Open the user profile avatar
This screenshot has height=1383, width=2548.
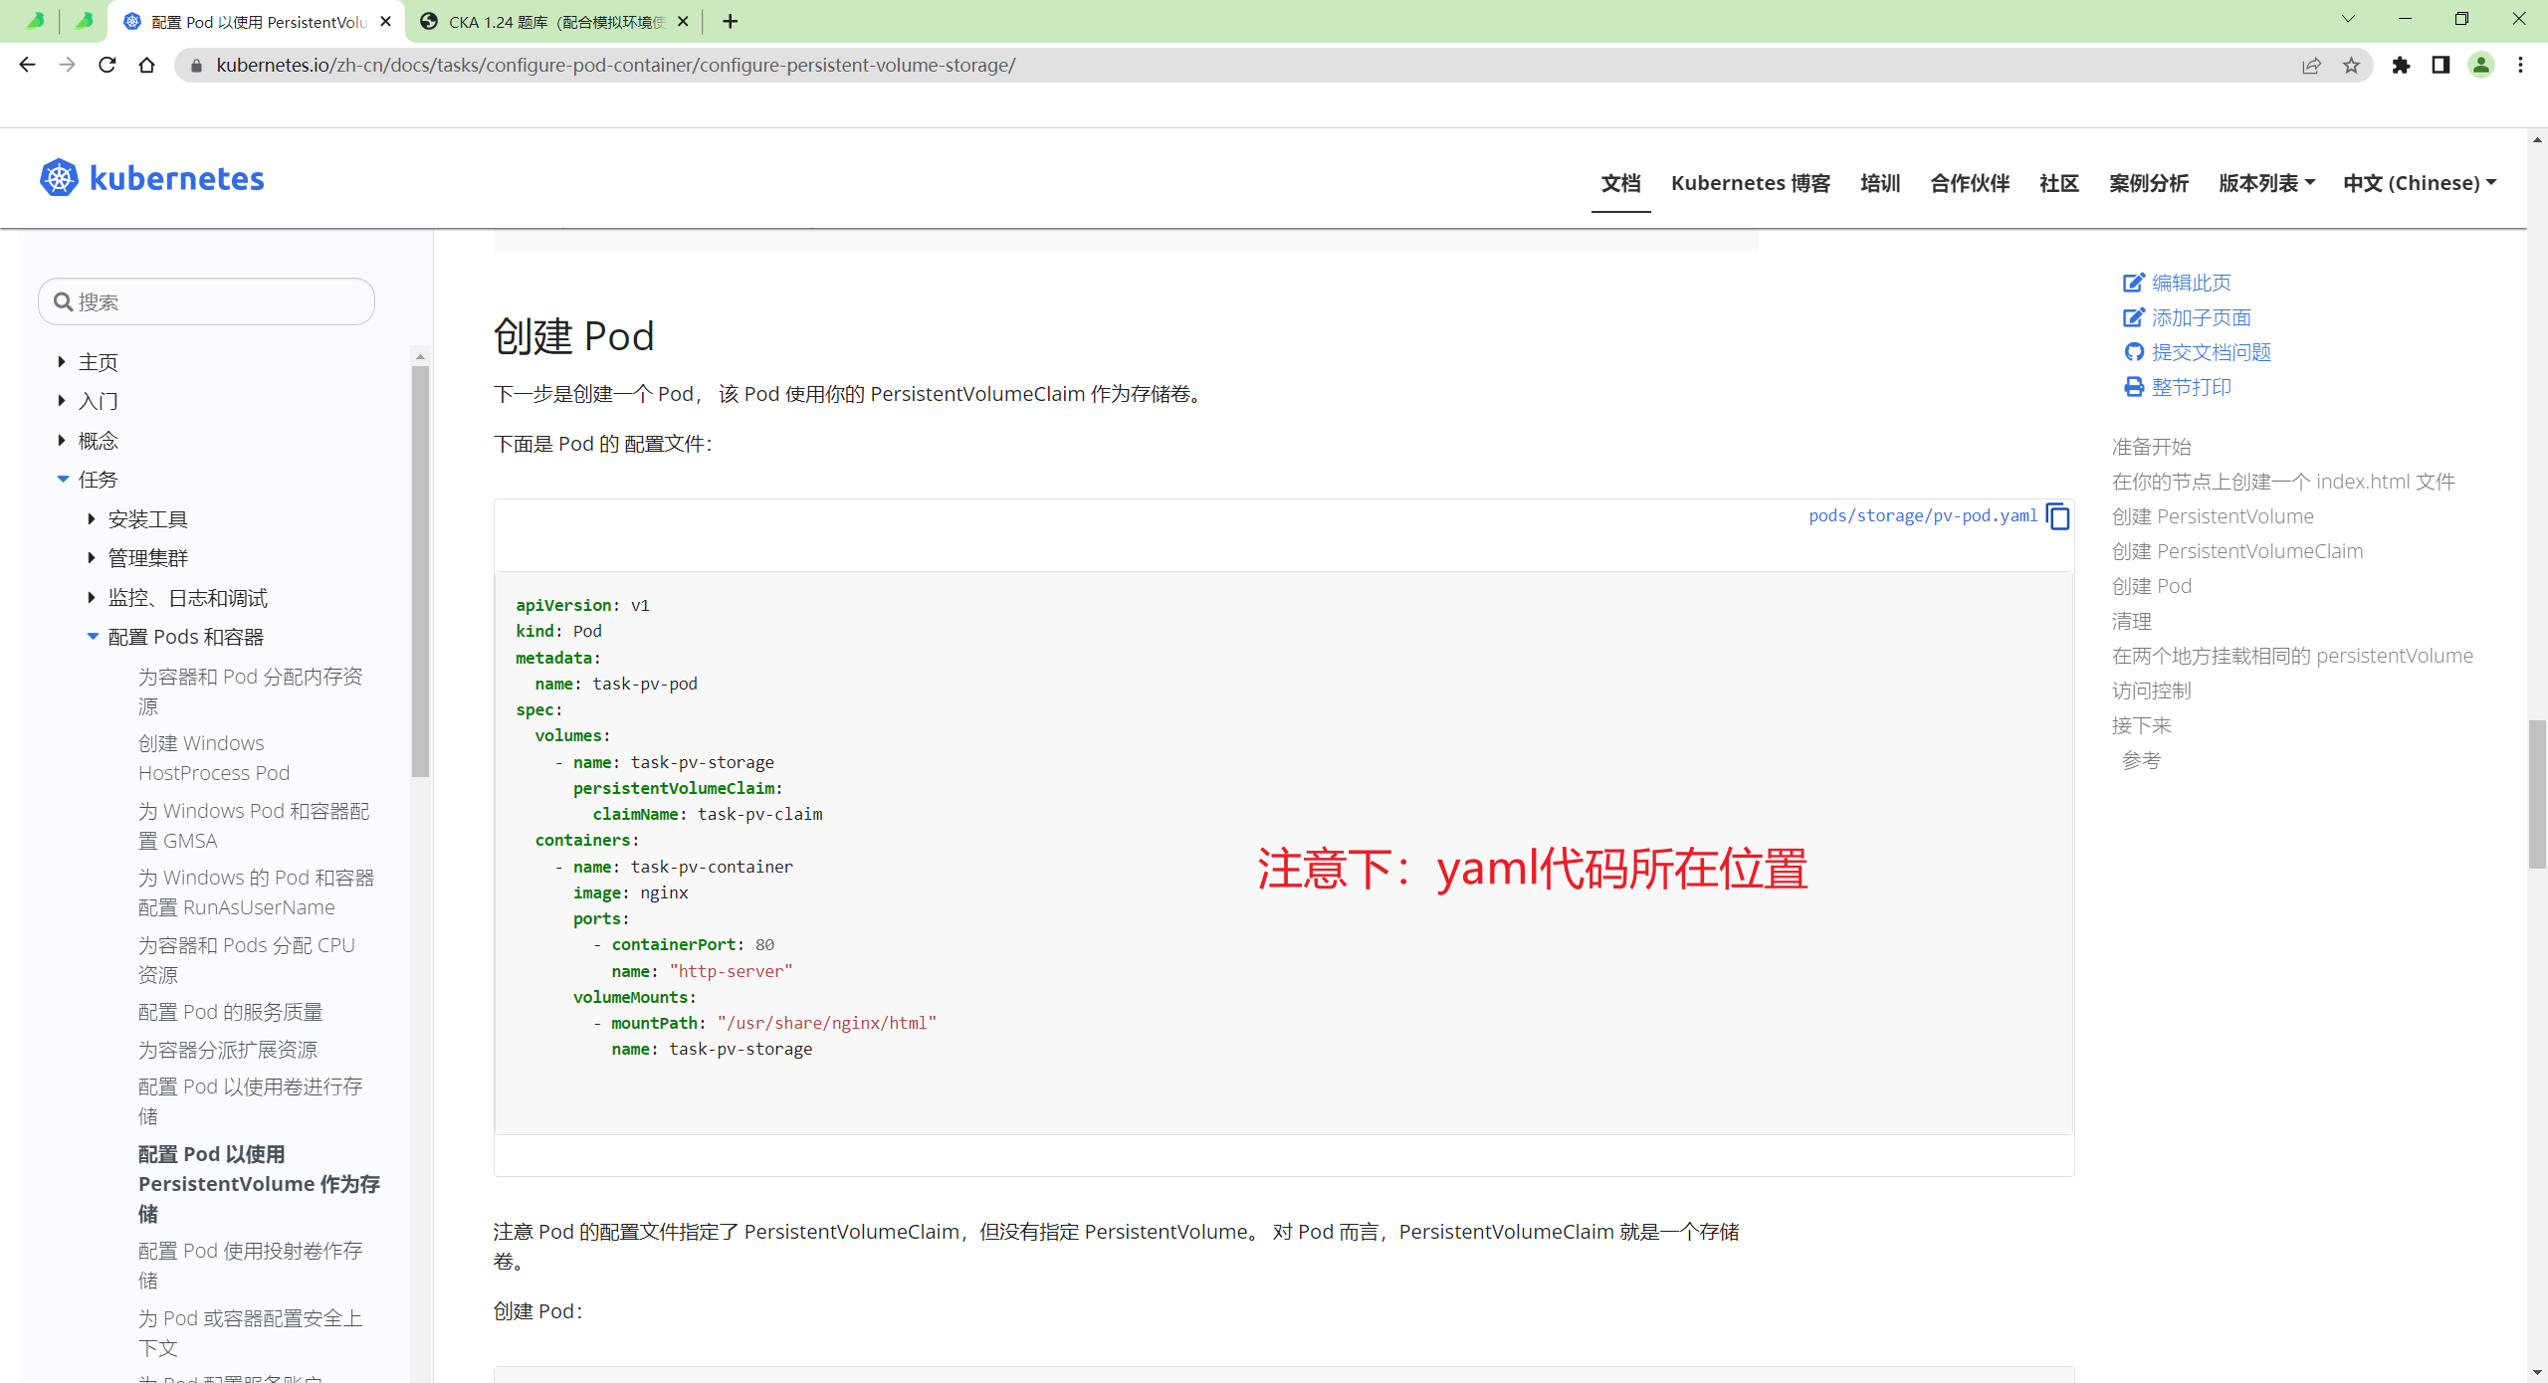(2481, 65)
